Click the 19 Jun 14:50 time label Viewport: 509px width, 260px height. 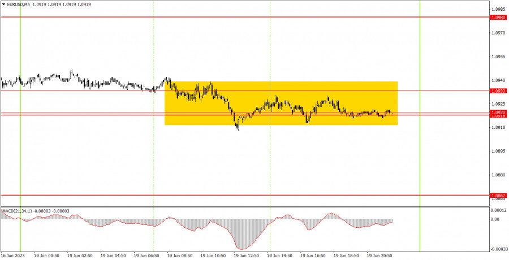pyautogui.click(x=279, y=256)
